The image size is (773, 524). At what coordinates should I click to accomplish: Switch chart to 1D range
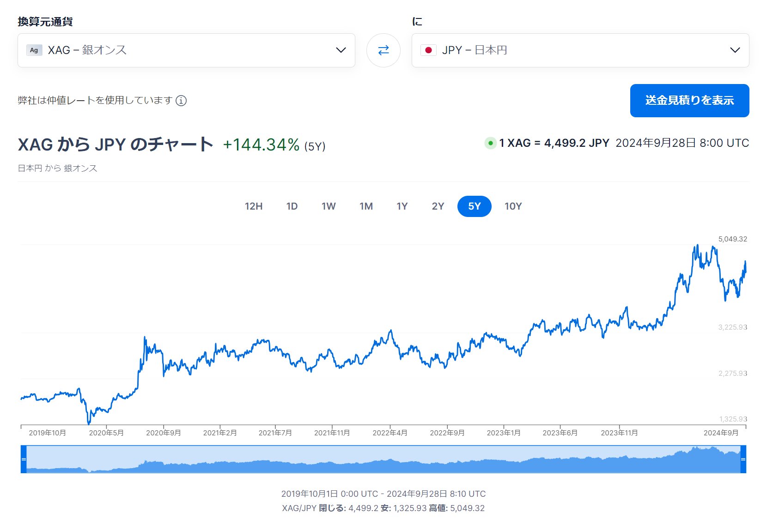pos(292,206)
